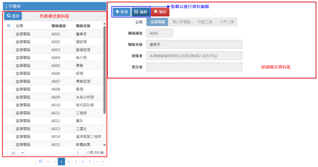
Task: Click the 查詢 search button
Action: (x=12, y=16)
